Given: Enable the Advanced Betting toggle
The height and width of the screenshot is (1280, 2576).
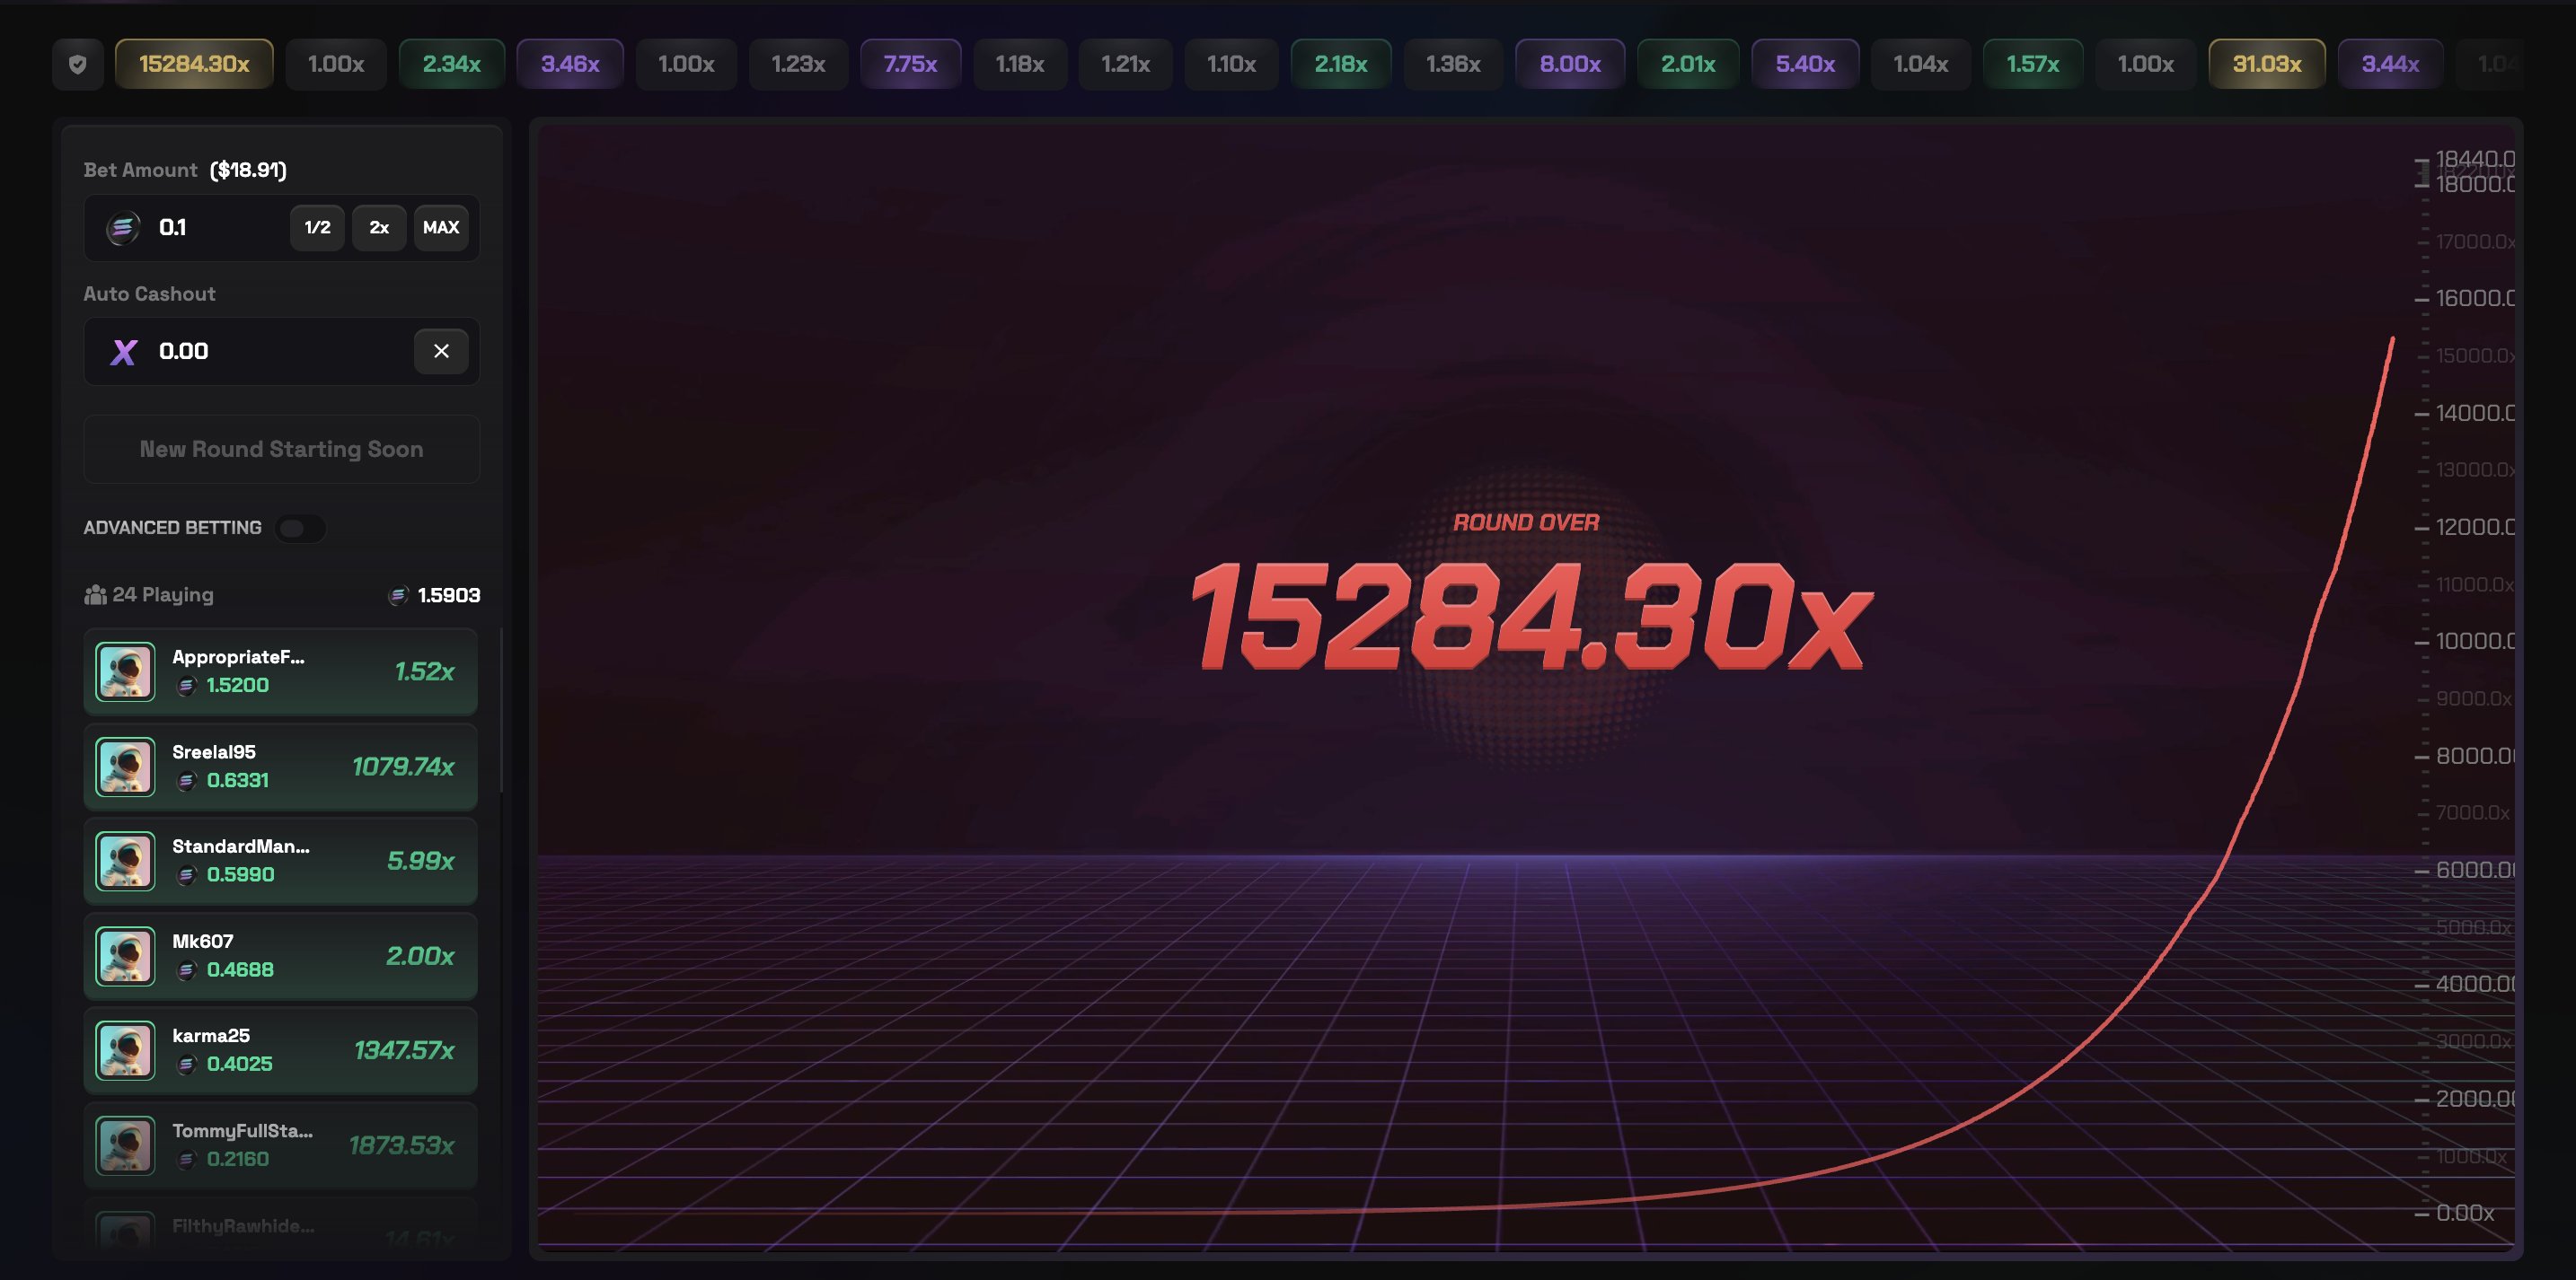Looking at the screenshot, I should pos(300,529).
